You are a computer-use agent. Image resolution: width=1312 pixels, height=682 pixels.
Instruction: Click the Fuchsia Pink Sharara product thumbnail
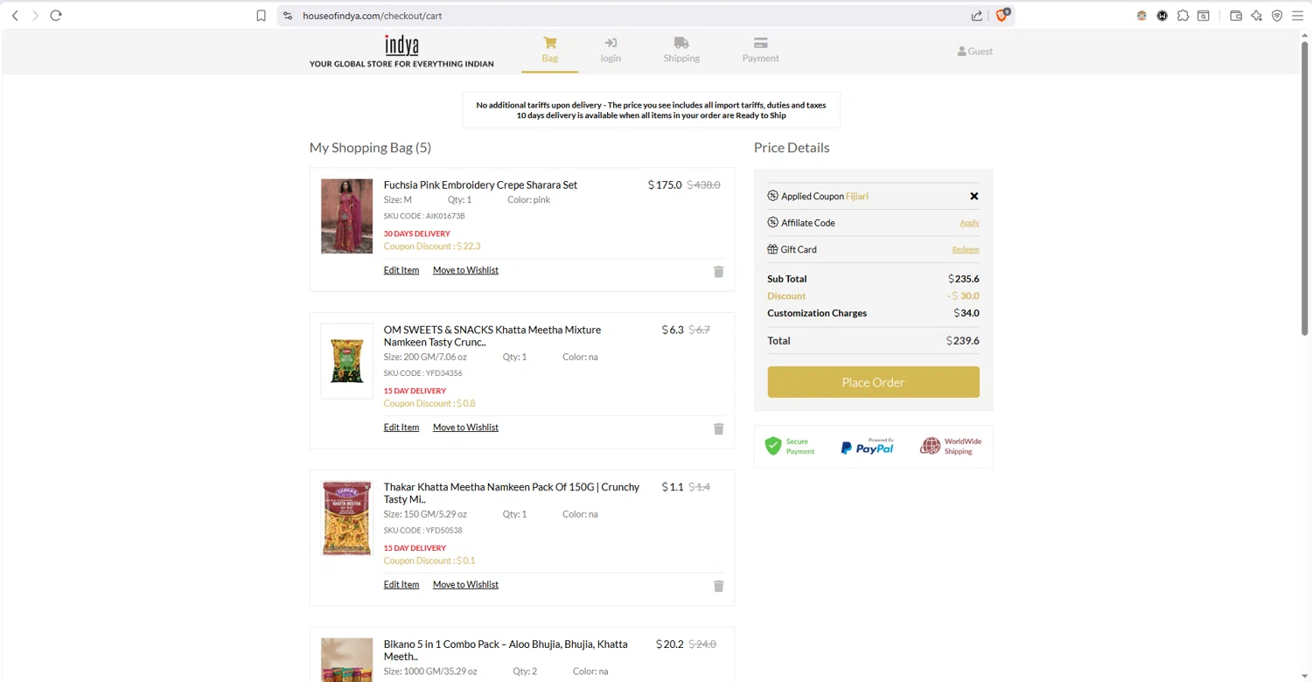pyautogui.click(x=346, y=217)
